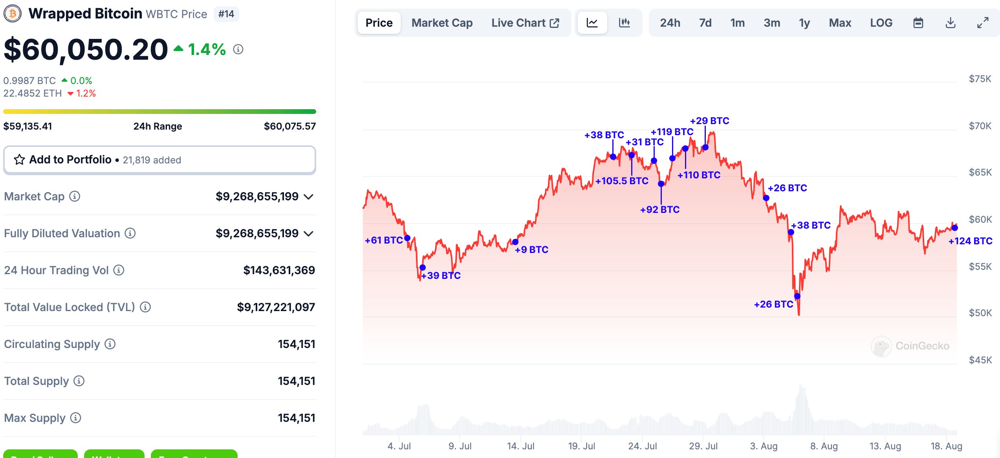This screenshot has width=1000, height=458.
Task: Select the Market Cap tab
Action: click(x=442, y=23)
